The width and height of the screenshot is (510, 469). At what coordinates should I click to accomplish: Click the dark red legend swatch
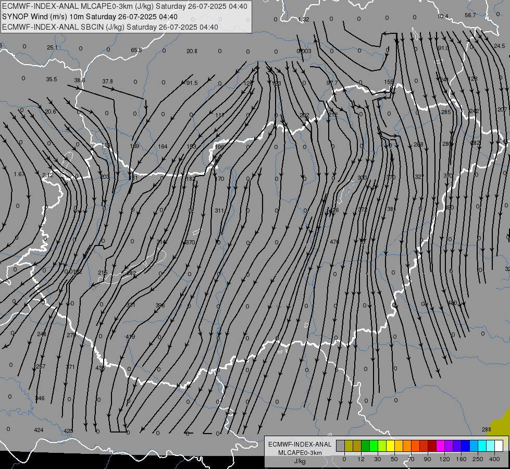[432, 446]
